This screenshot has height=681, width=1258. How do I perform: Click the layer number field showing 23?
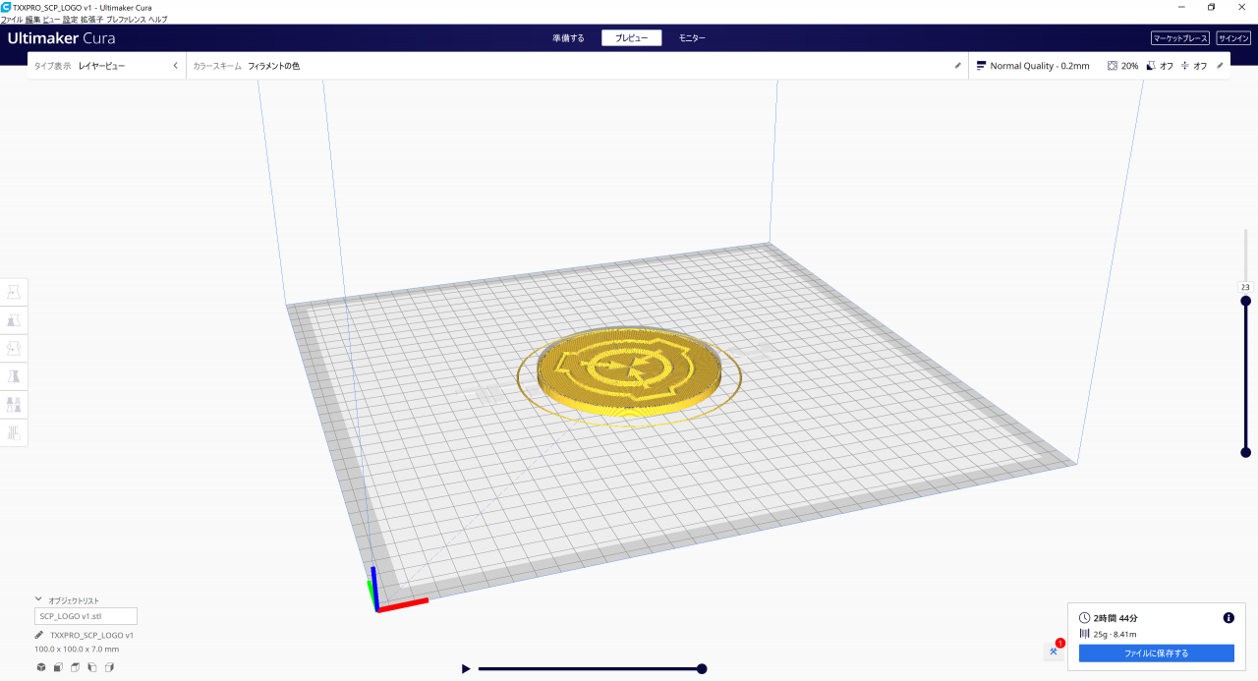click(x=1245, y=287)
